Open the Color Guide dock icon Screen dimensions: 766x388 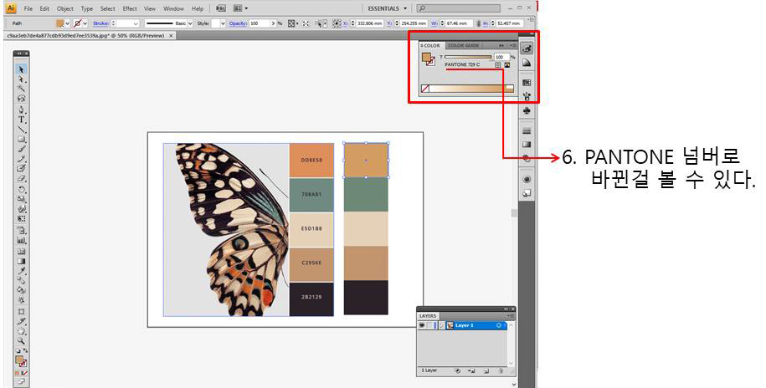[x=527, y=63]
